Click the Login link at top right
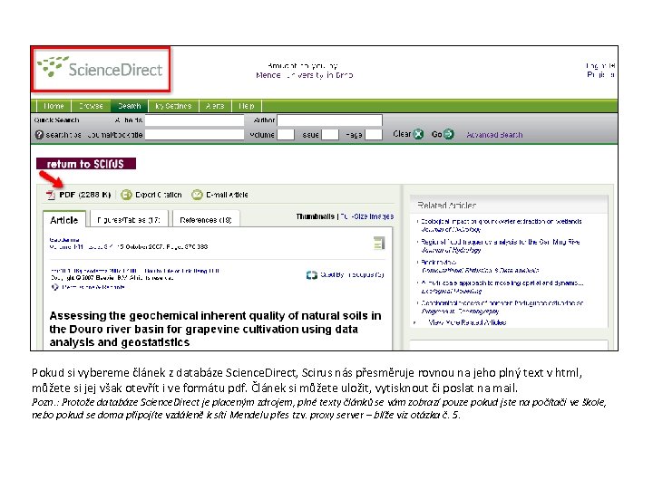 point(600,66)
